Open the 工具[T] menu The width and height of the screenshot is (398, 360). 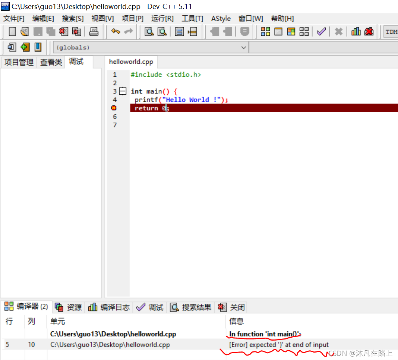(x=192, y=19)
